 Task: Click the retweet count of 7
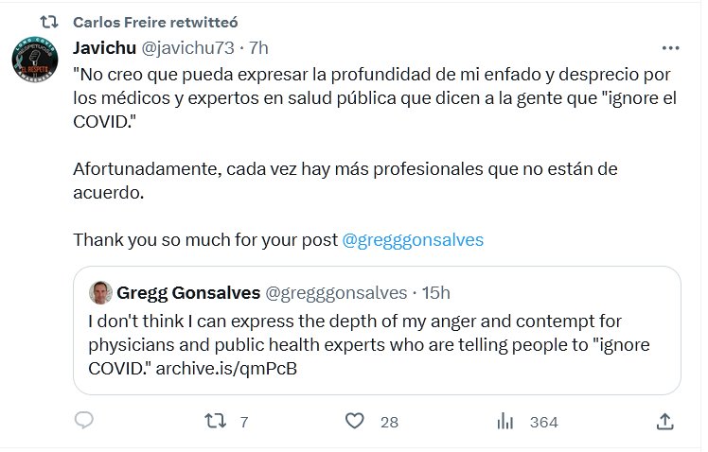click(243, 423)
